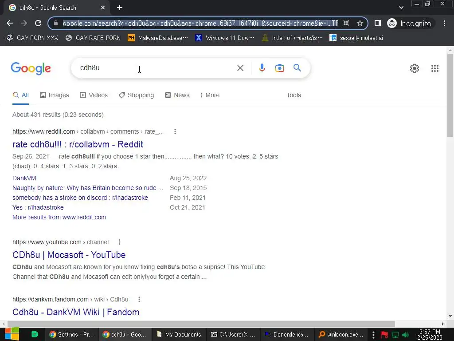This screenshot has width=454, height=341.
Task: Click the vertical scrollbar thumb
Action: click(x=450, y=95)
